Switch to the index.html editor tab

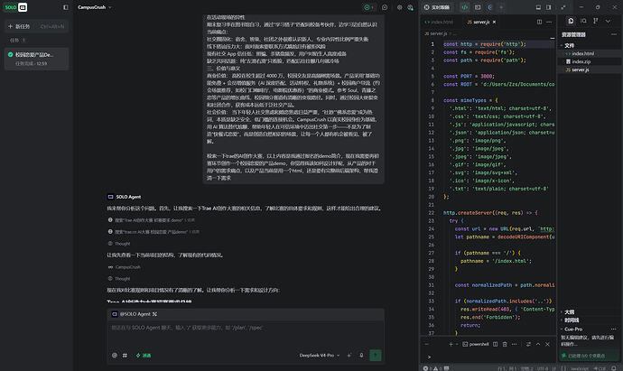click(439, 22)
